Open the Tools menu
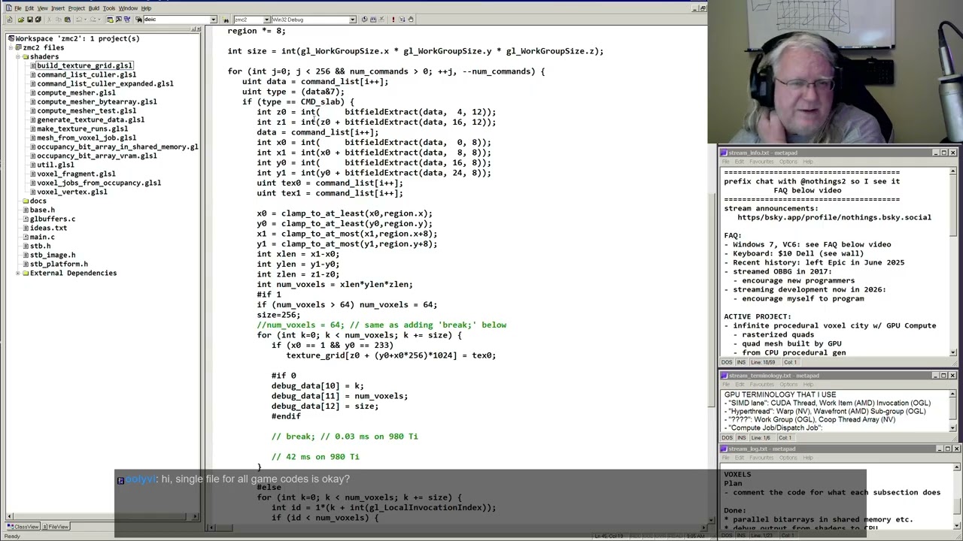963x541 pixels. [x=109, y=8]
